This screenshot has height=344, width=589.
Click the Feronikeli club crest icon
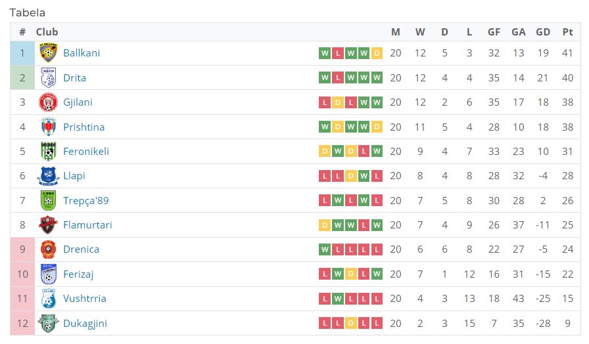49,152
